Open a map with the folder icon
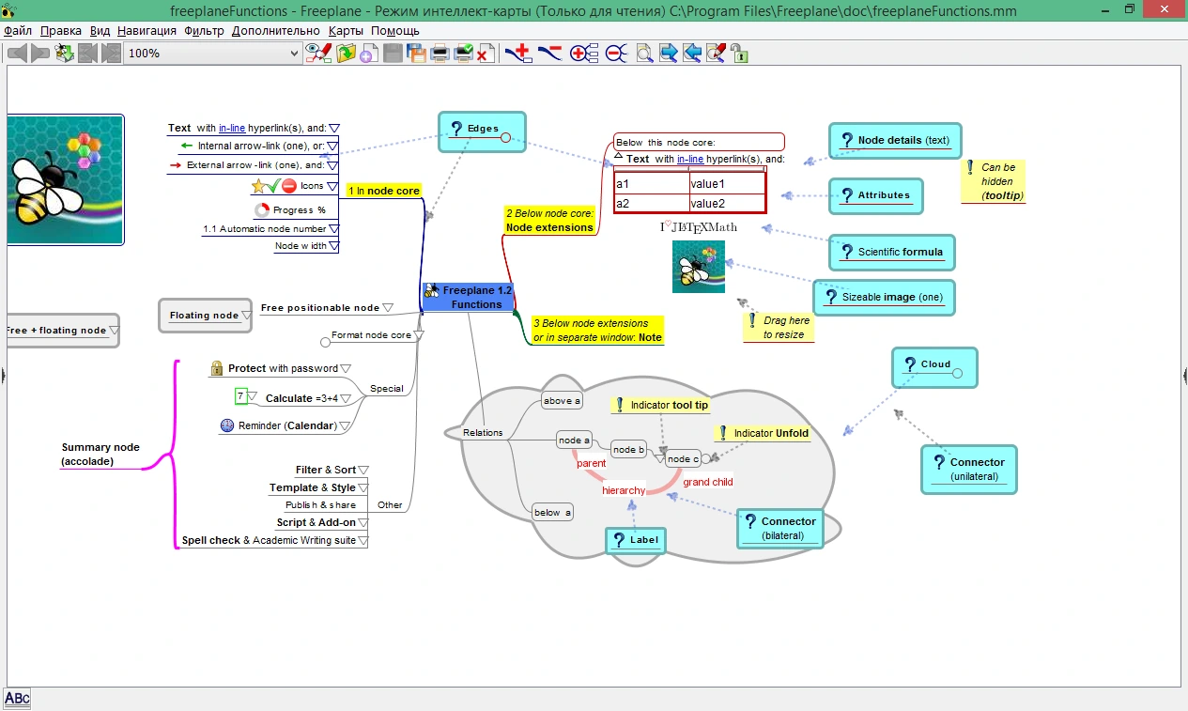The height and width of the screenshot is (711, 1188). (346, 54)
